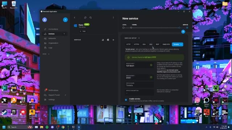Edit the Service Port 7777 field
Screen dimensions: 232x130
pos(139,77)
